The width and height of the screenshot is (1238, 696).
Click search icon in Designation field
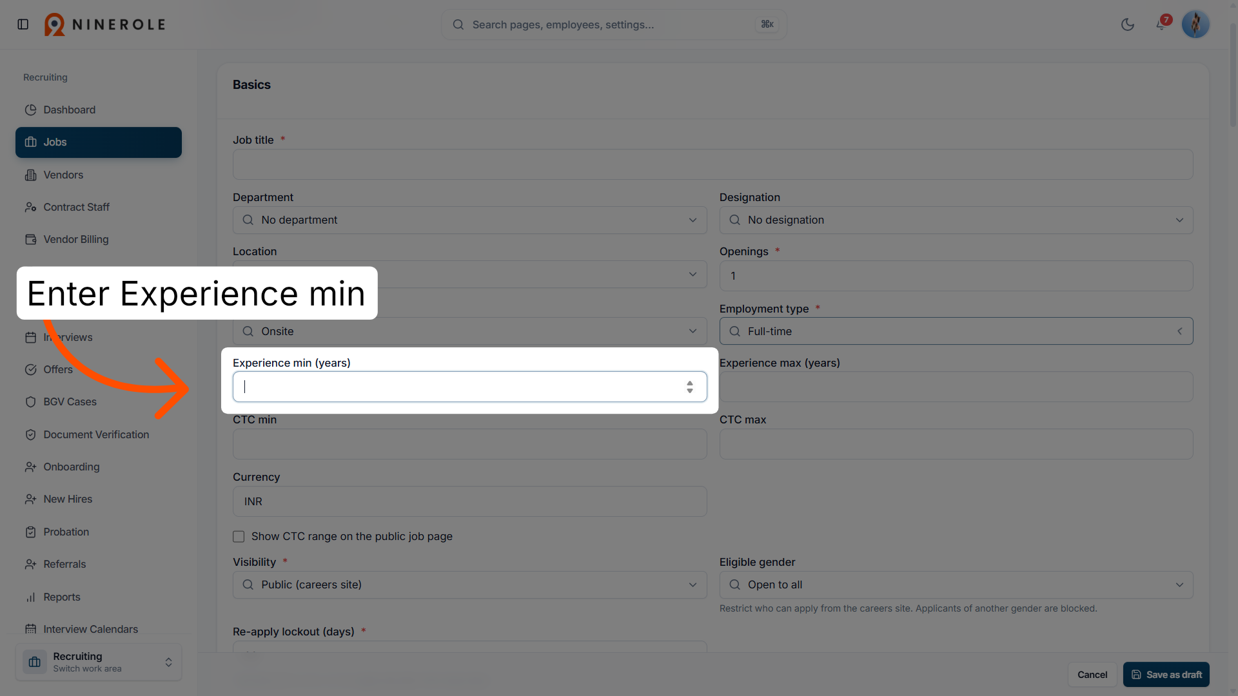(734, 220)
